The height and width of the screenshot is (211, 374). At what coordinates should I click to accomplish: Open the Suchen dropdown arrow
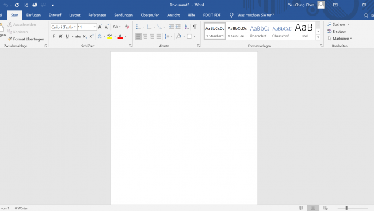click(x=349, y=24)
